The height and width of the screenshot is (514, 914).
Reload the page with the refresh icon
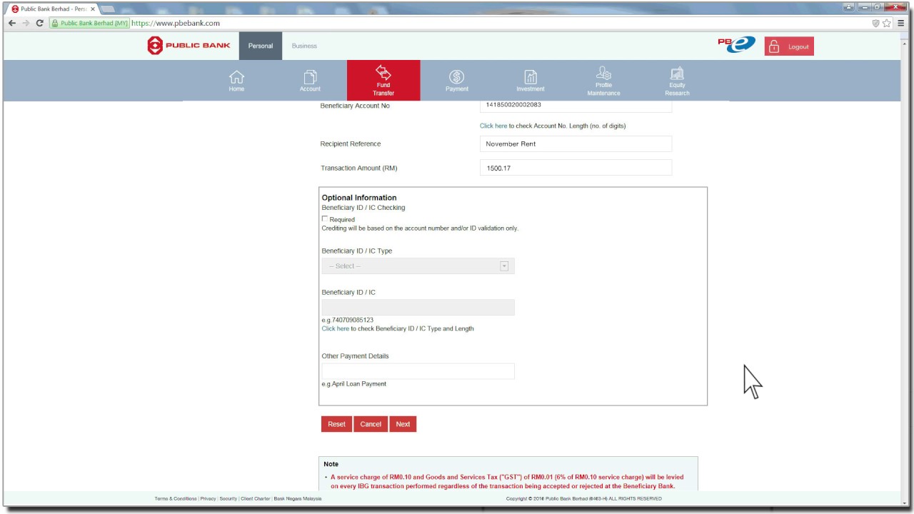(40, 23)
